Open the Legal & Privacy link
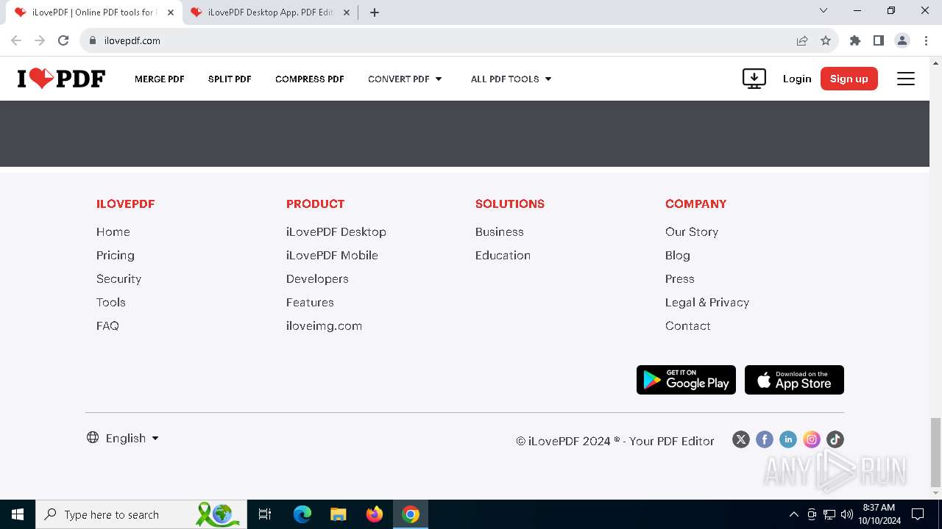 tap(707, 302)
